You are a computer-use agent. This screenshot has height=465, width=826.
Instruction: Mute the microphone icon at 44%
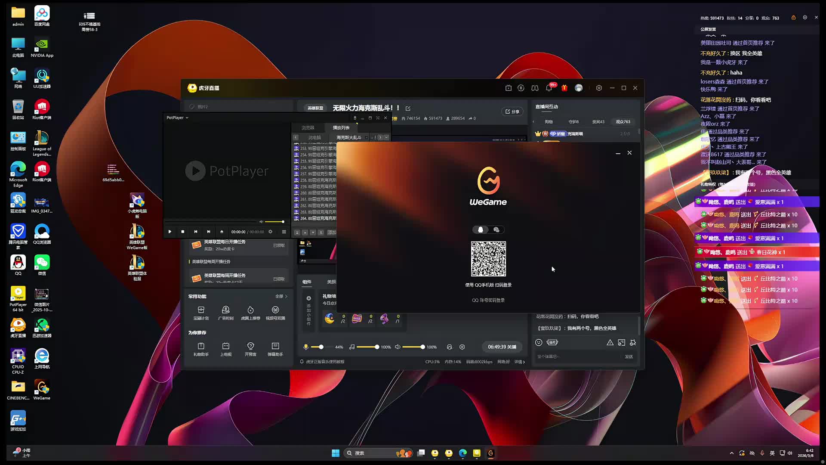(x=306, y=347)
